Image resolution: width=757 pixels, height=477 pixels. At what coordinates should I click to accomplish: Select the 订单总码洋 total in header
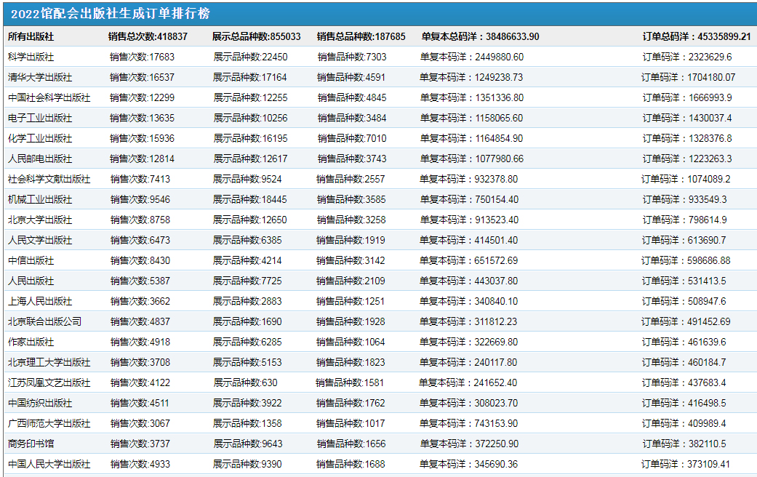tap(697, 36)
